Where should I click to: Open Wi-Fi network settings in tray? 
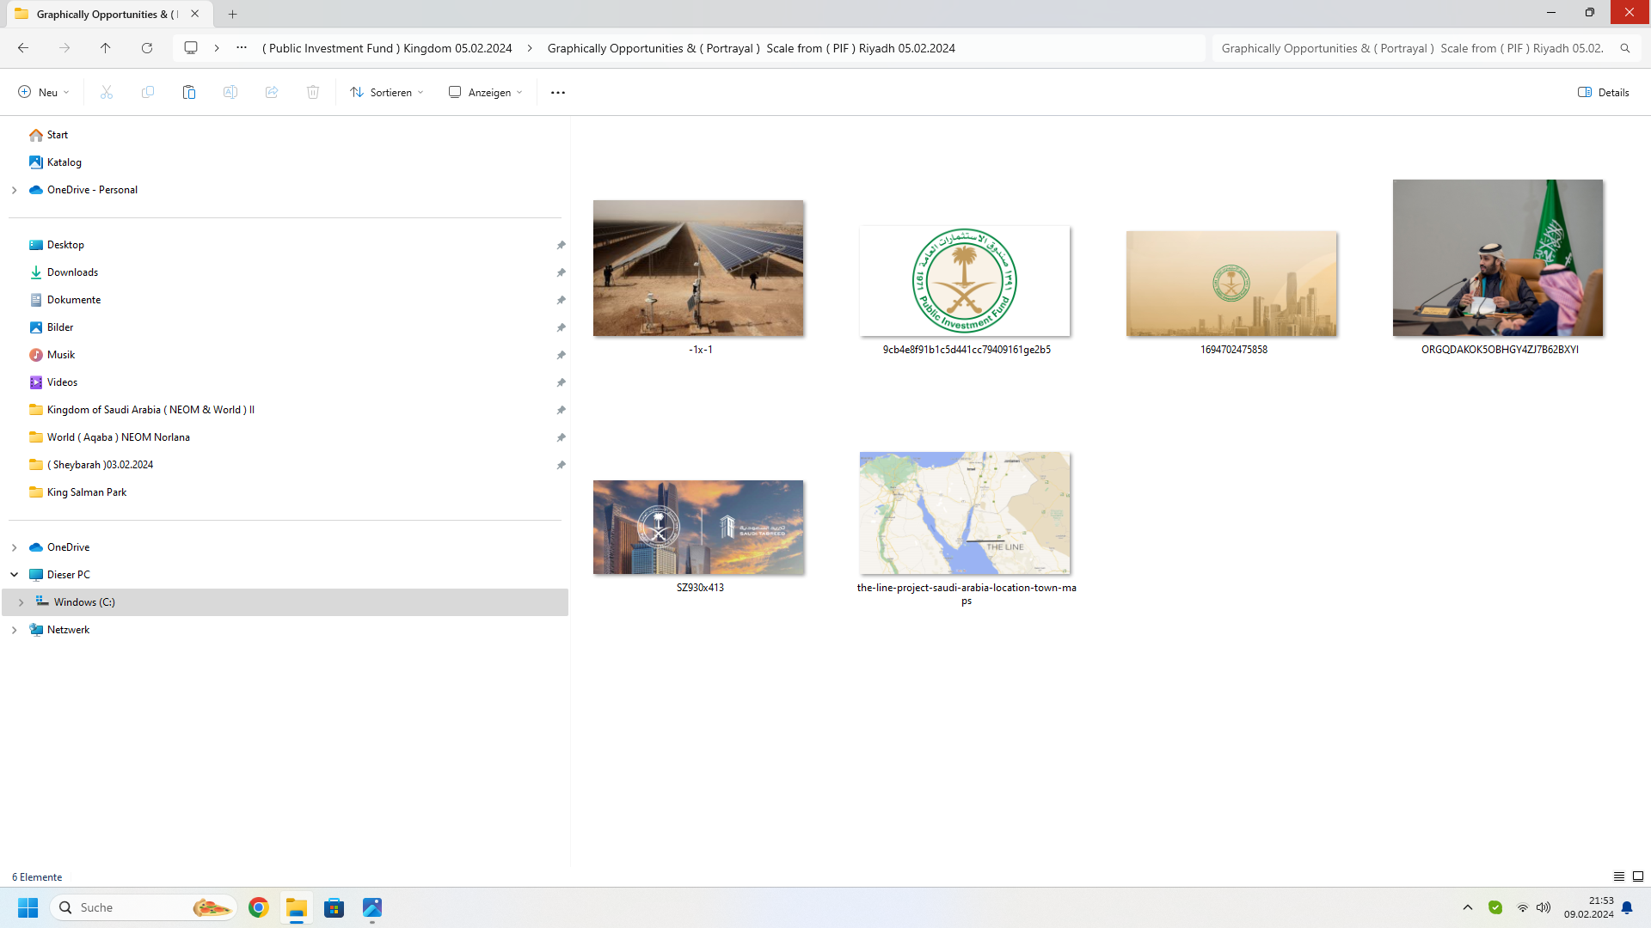1522,907
